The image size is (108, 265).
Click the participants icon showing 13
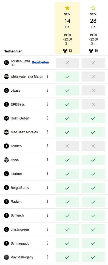pyautogui.click(x=65, y=51)
